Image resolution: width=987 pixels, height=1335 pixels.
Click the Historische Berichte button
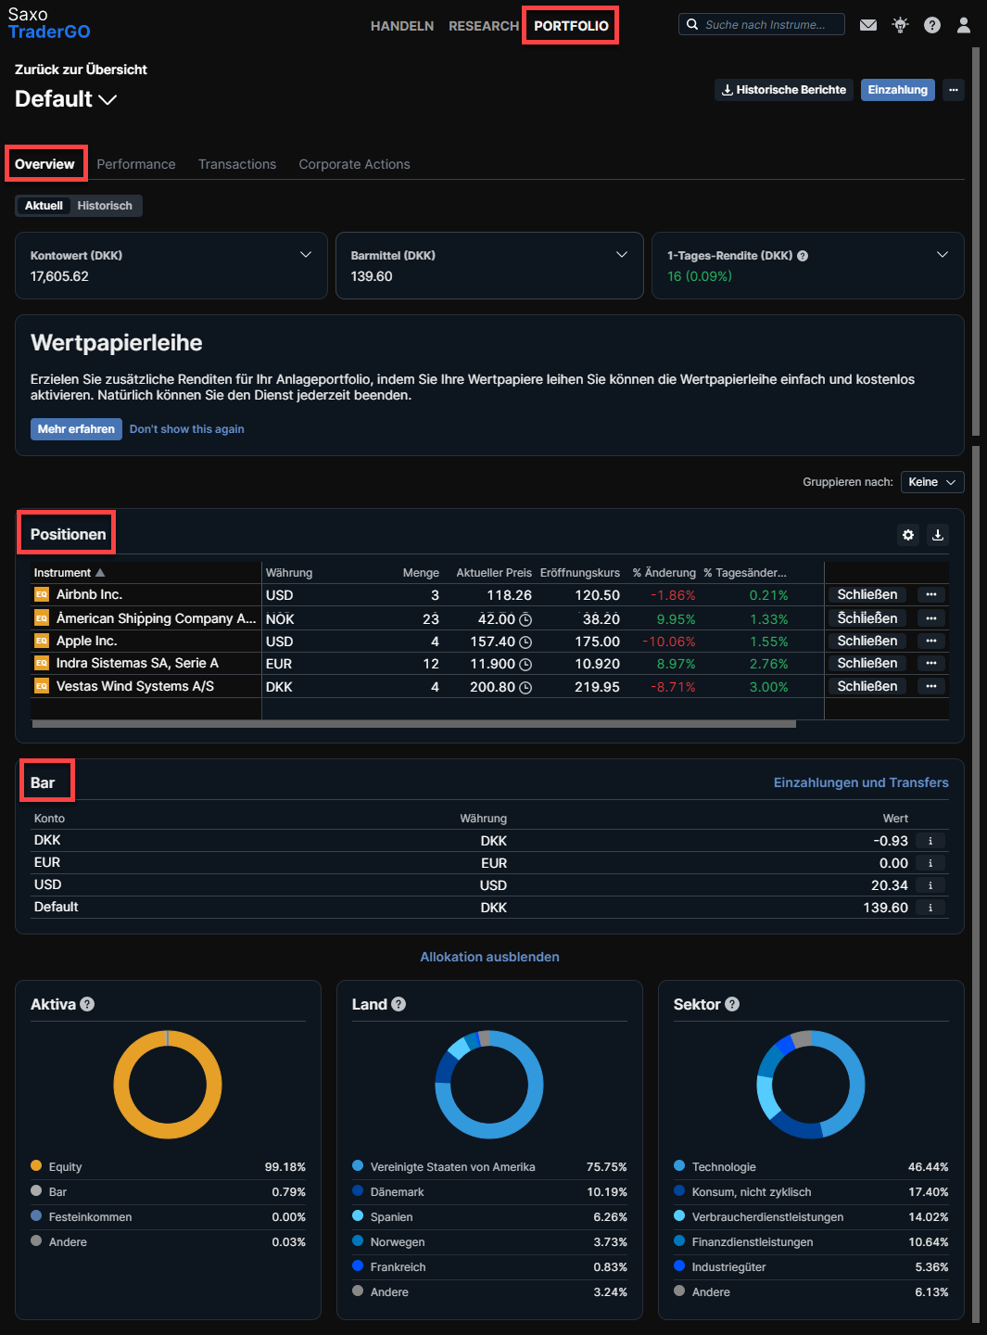coord(784,90)
